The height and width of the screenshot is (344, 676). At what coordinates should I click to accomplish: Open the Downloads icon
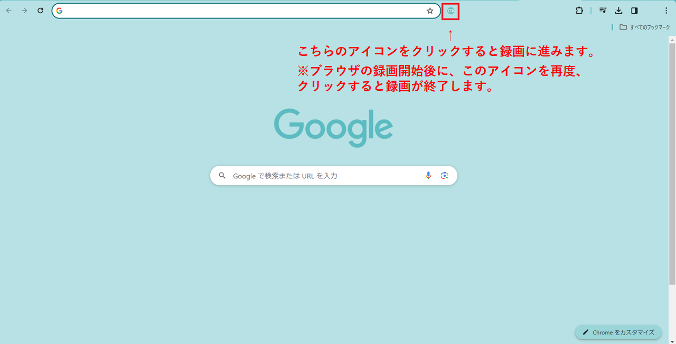(619, 11)
